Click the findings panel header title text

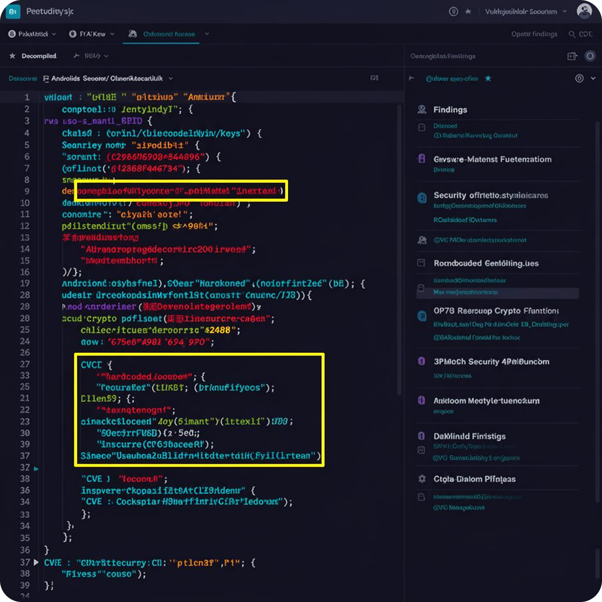(443, 56)
